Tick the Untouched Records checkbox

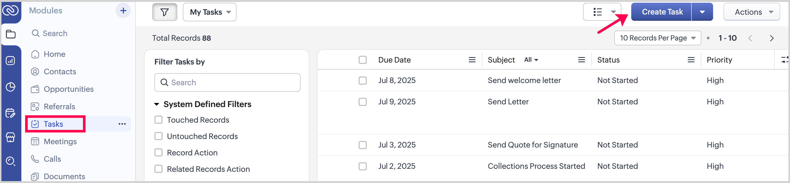pyautogui.click(x=158, y=136)
